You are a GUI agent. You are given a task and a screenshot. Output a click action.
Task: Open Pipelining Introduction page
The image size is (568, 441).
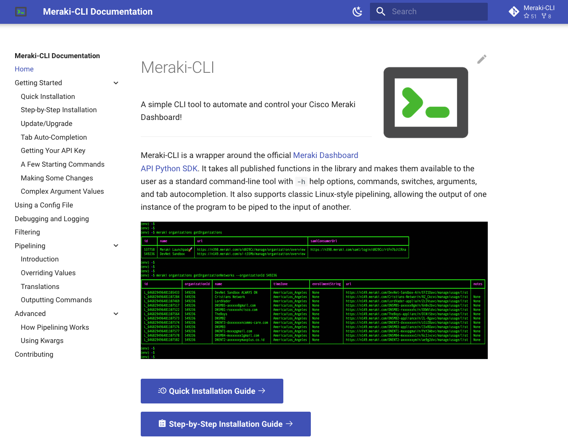coord(39,259)
